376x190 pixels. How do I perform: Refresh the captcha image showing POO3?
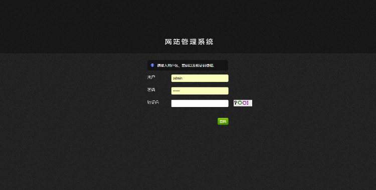[x=243, y=103]
